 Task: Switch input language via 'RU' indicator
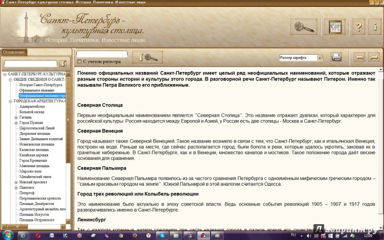pyautogui.click(x=293, y=235)
